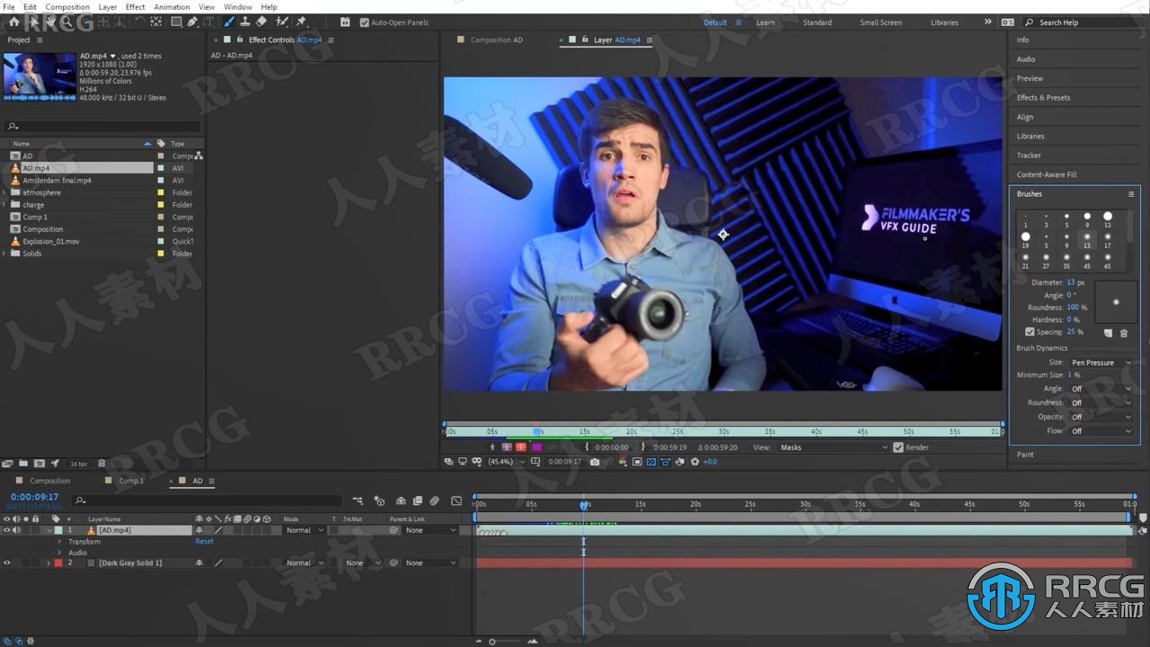Open the Content-Aware Fill panel

[1047, 174]
